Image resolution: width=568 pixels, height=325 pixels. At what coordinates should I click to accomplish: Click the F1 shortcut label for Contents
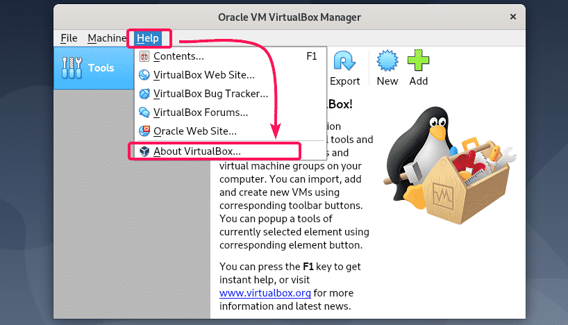[x=312, y=56]
